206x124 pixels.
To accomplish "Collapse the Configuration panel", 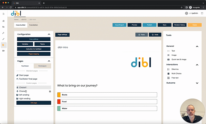I will [x=49, y=34].
